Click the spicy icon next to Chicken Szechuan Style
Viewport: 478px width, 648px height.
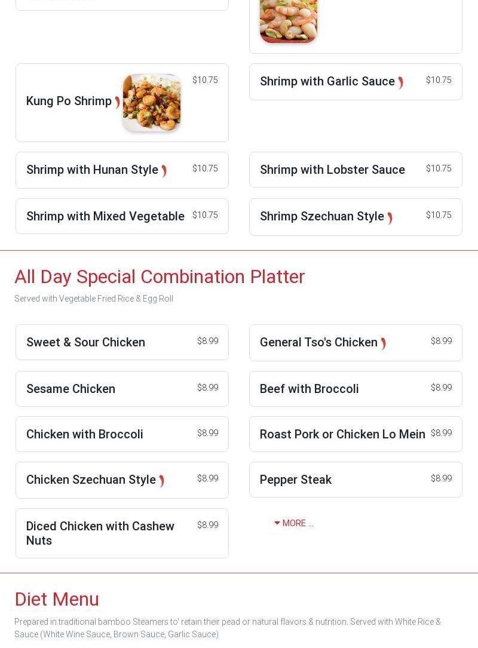tap(161, 481)
